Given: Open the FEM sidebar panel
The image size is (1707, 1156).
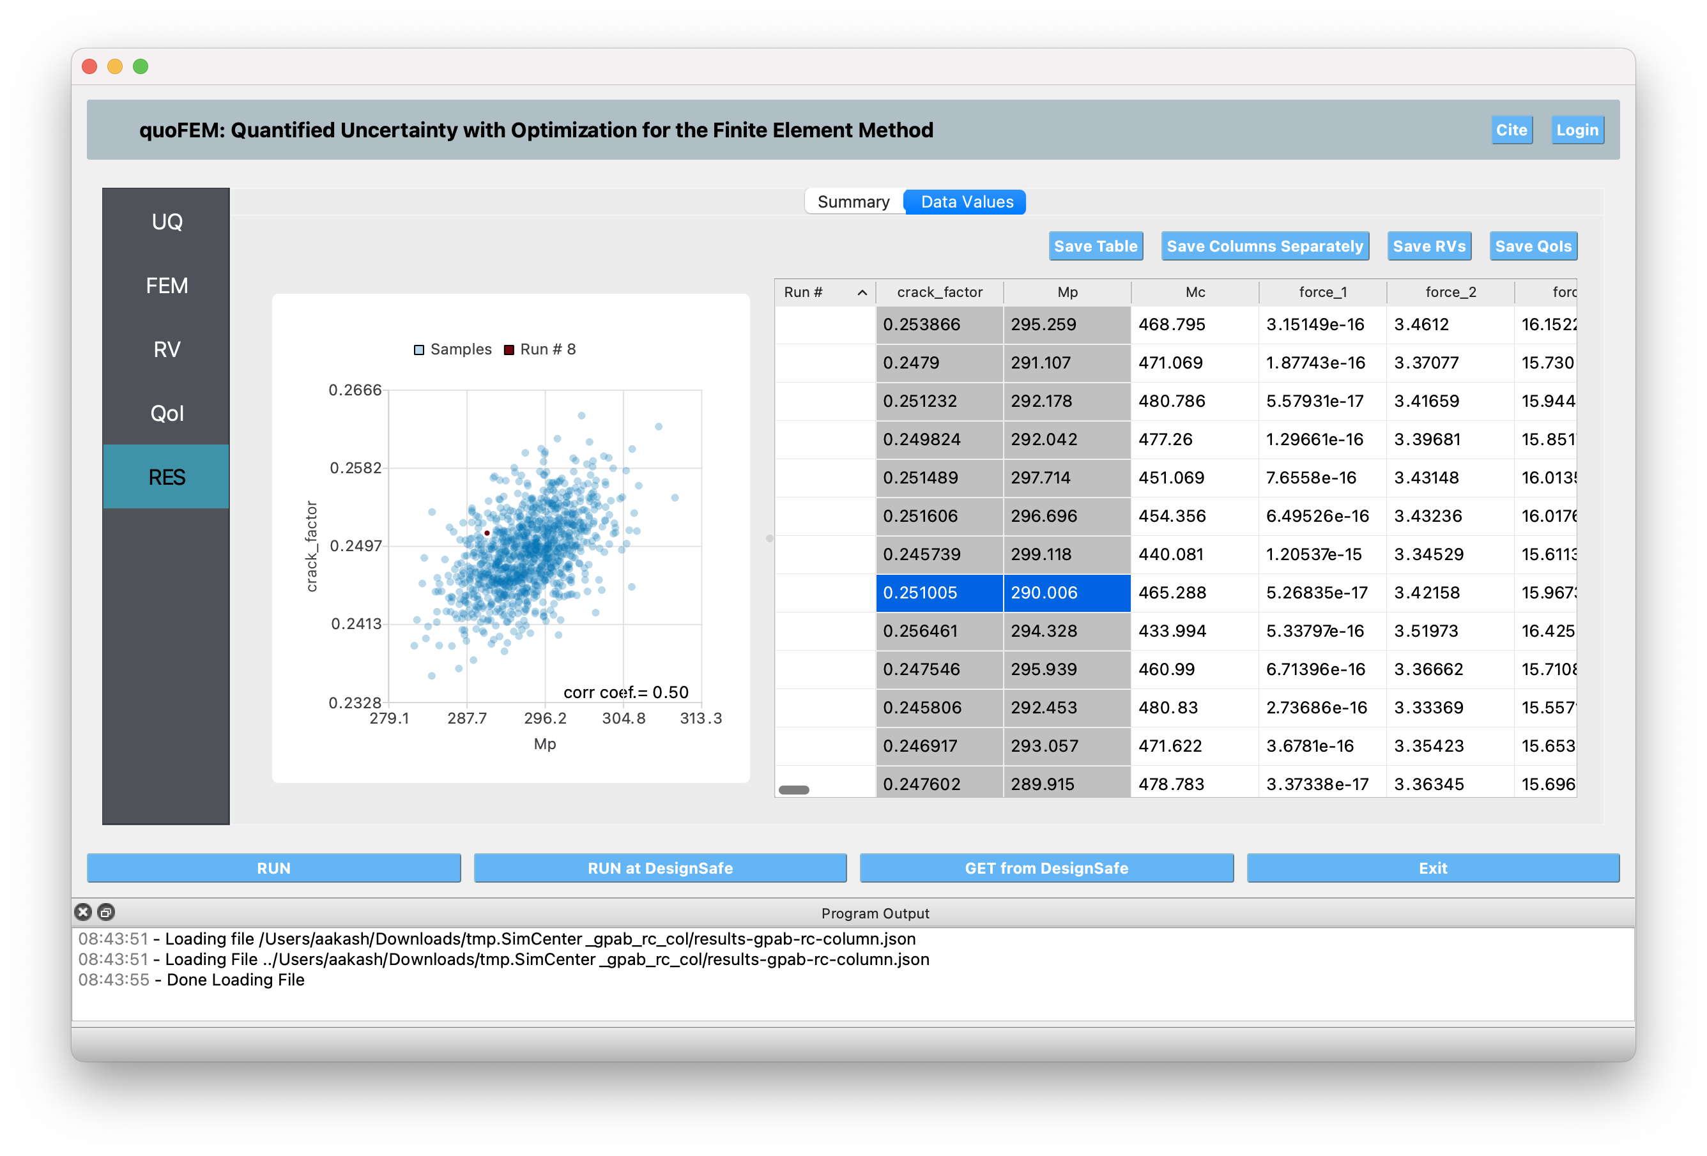Looking at the screenshot, I should point(166,285).
